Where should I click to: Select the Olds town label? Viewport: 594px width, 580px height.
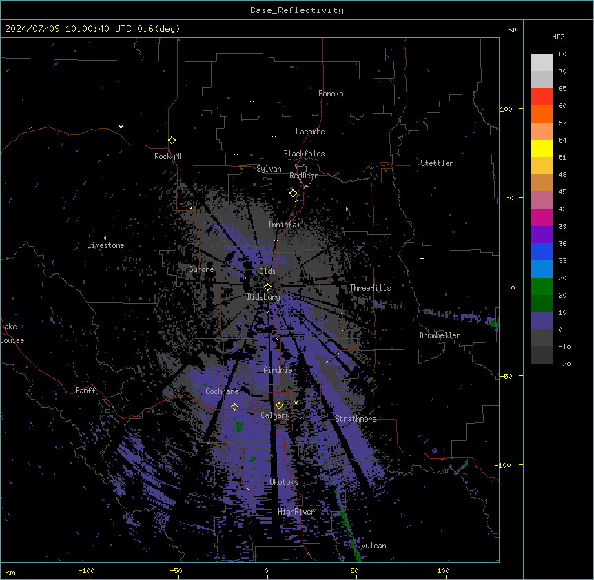pos(267,271)
